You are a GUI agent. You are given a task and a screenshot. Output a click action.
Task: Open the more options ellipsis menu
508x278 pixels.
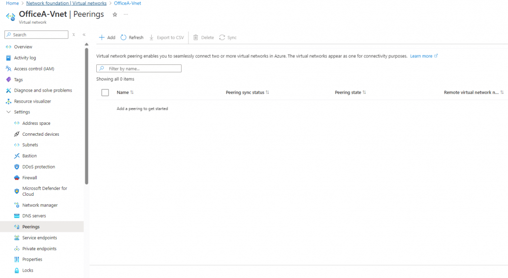(126, 15)
